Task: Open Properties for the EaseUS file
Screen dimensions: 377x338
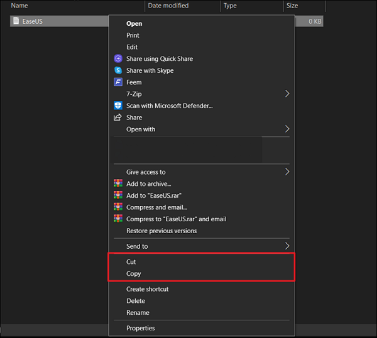Action: tap(140, 328)
